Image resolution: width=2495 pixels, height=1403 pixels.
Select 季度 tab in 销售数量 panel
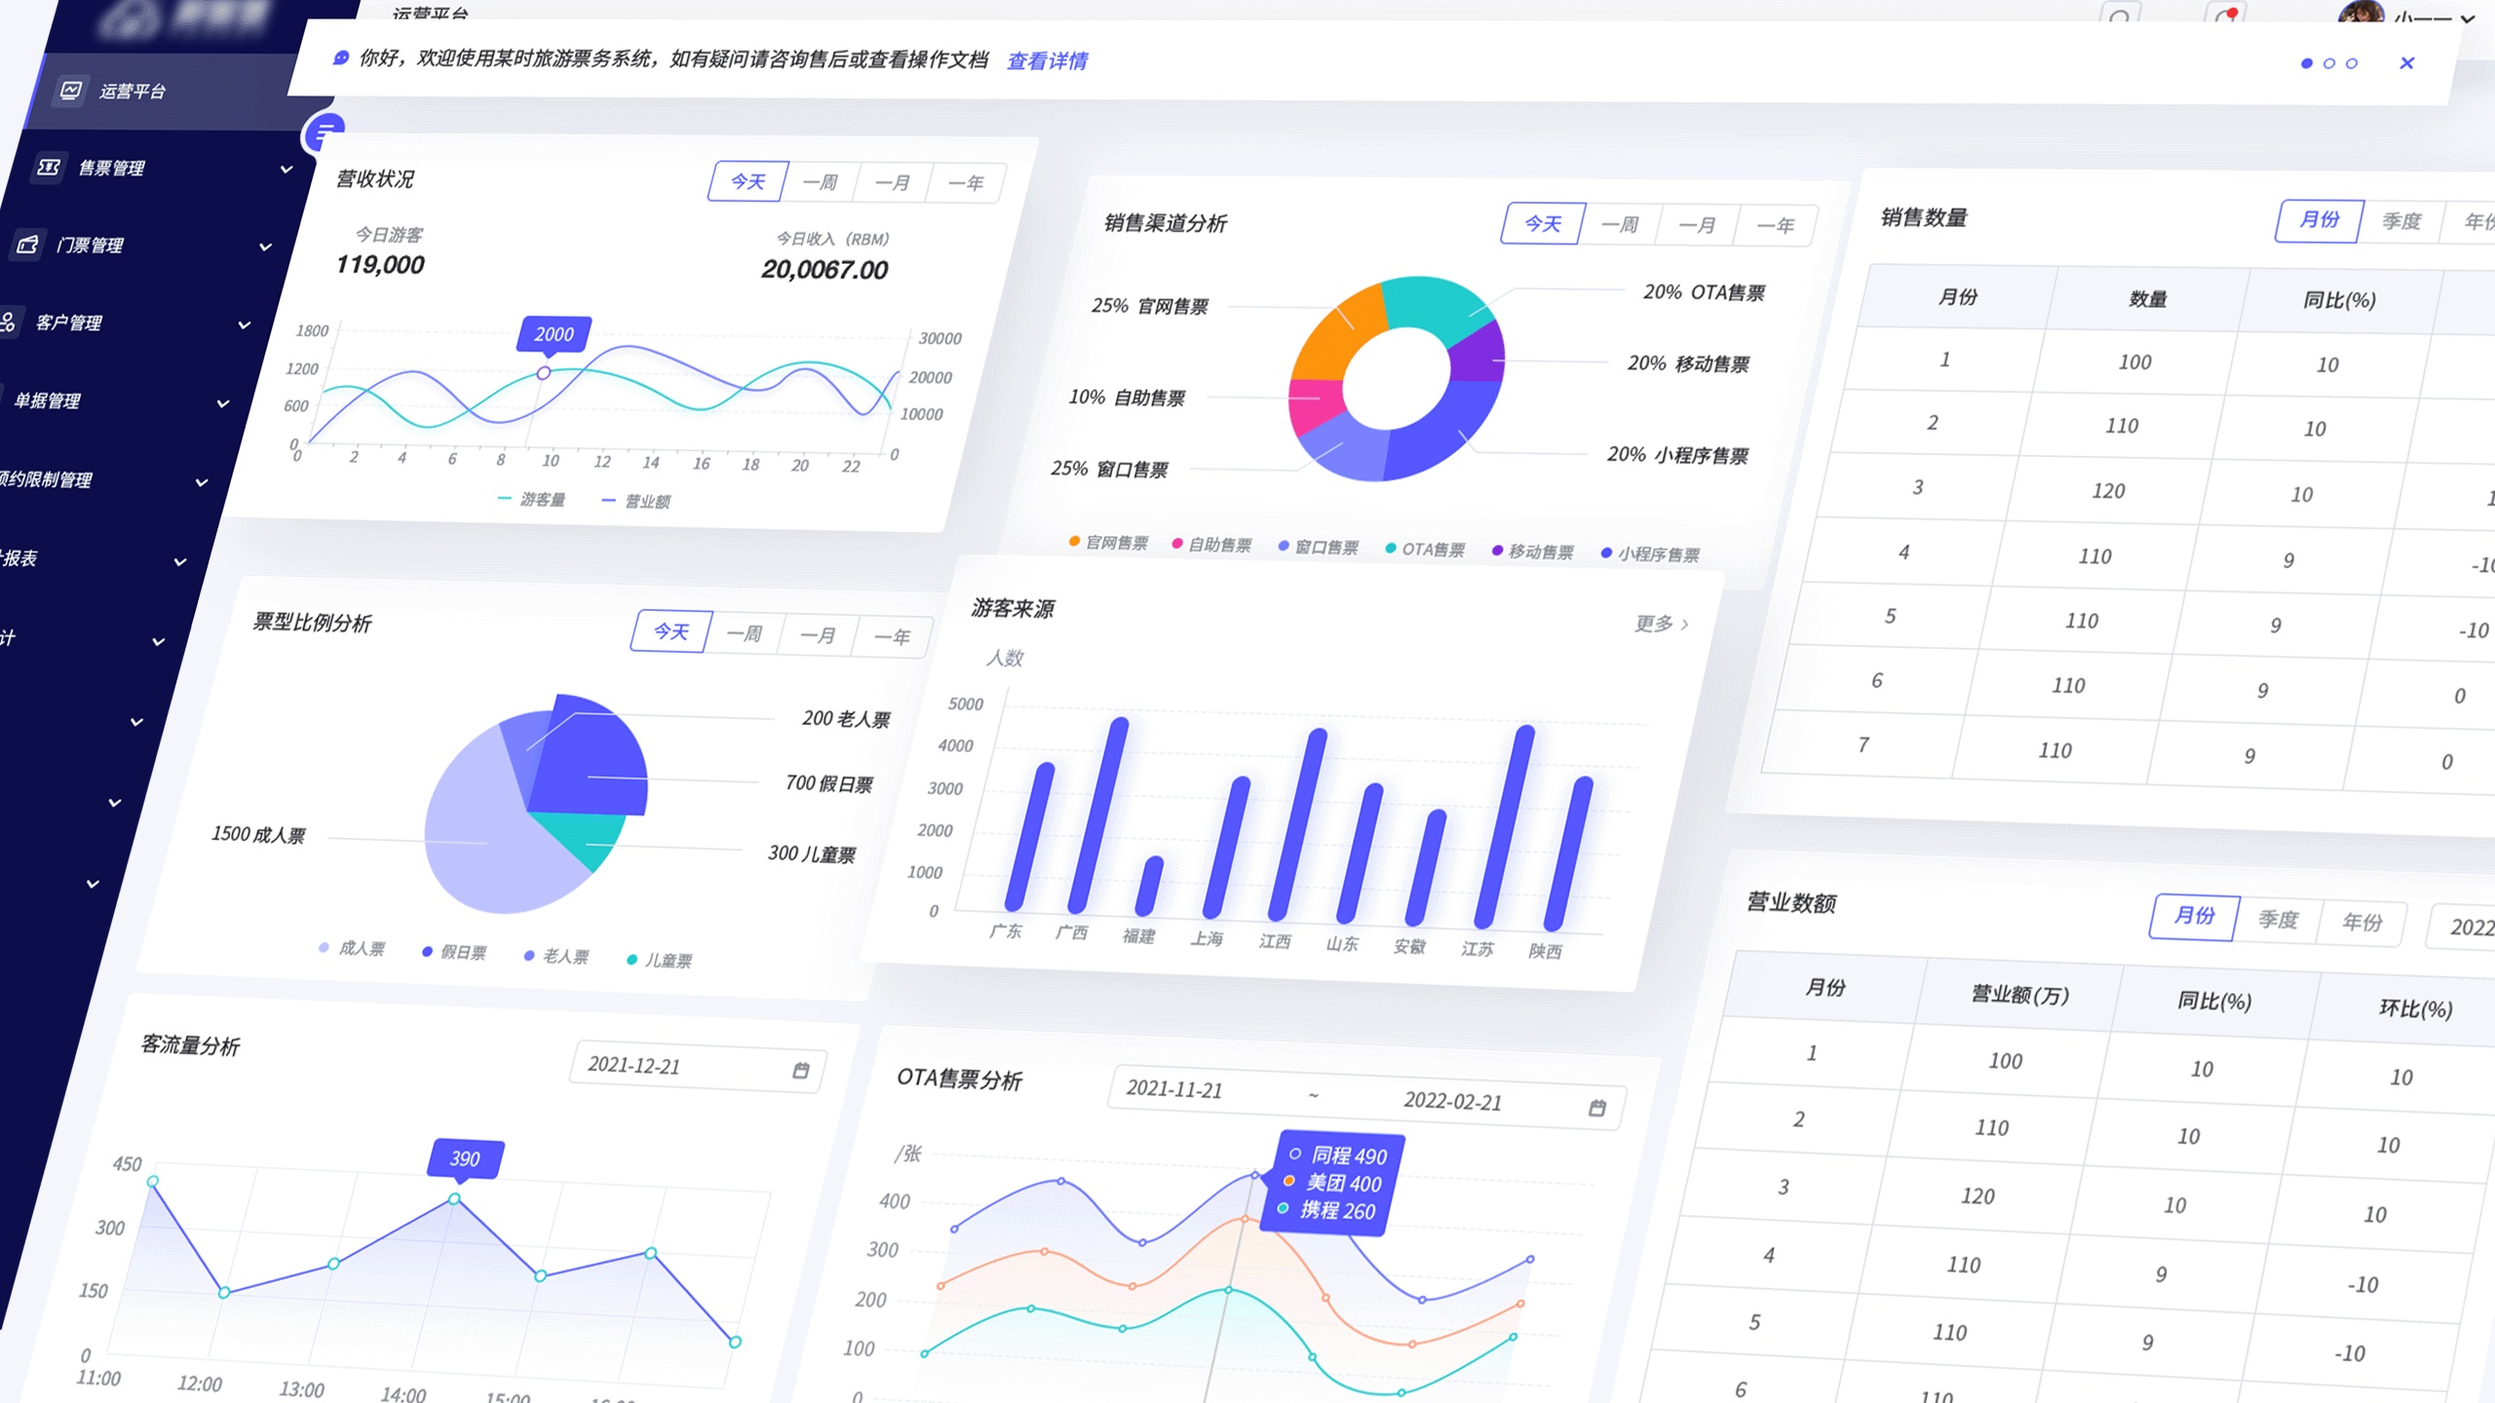2400,221
